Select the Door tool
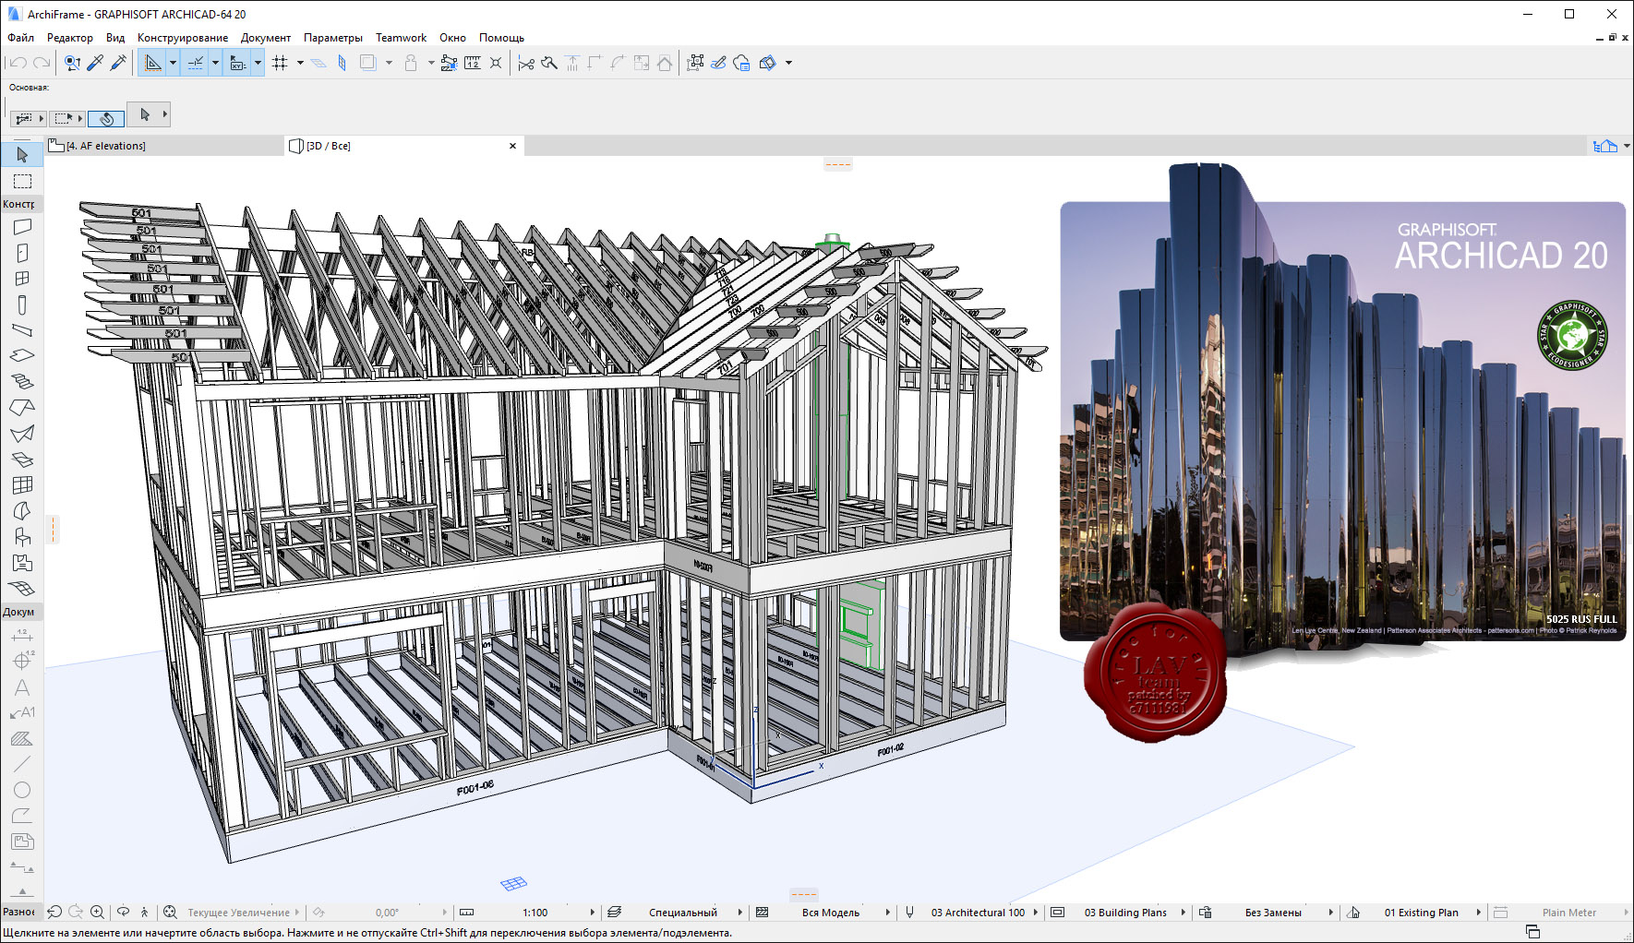1634x943 pixels. coord(22,253)
